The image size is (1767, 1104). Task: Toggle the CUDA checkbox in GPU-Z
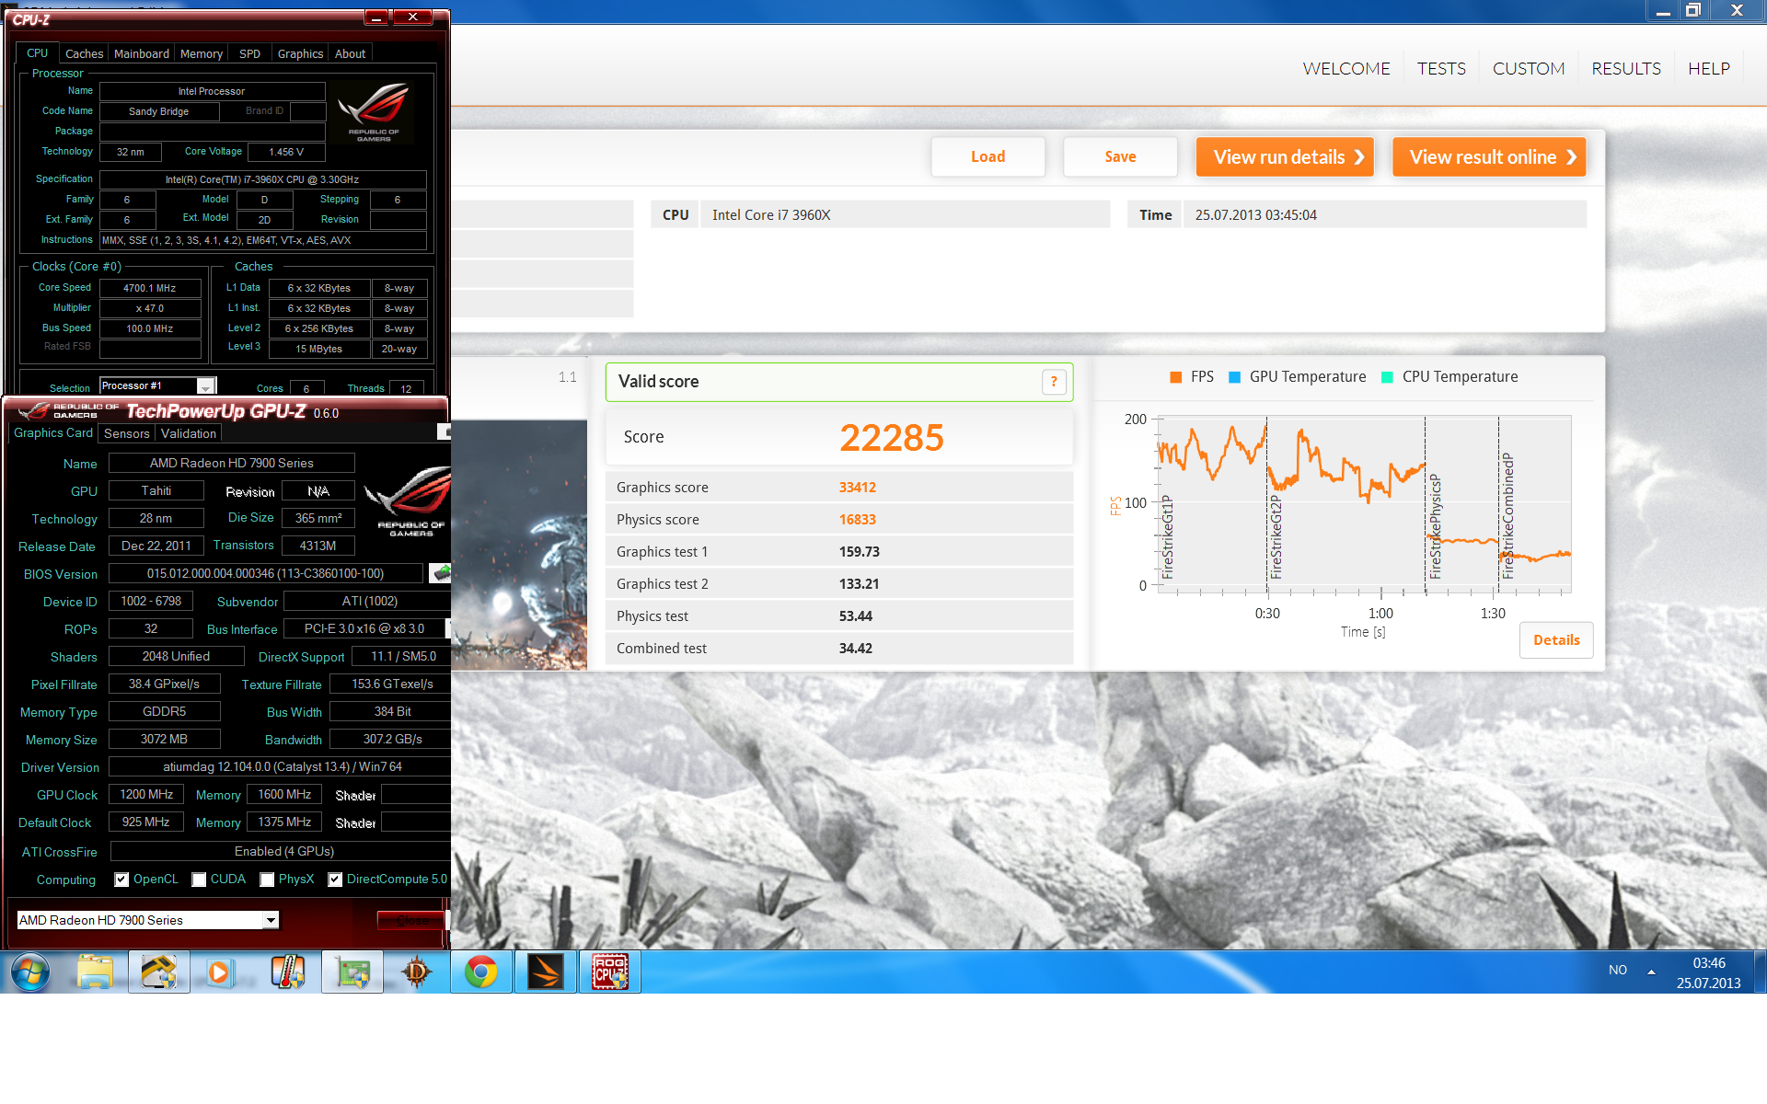point(199,880)
